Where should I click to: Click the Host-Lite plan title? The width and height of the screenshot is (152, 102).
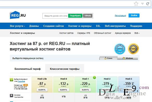click(42, 79)
